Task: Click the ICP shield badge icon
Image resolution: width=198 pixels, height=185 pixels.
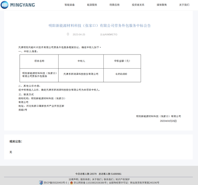Action: (x=41, y=183)
